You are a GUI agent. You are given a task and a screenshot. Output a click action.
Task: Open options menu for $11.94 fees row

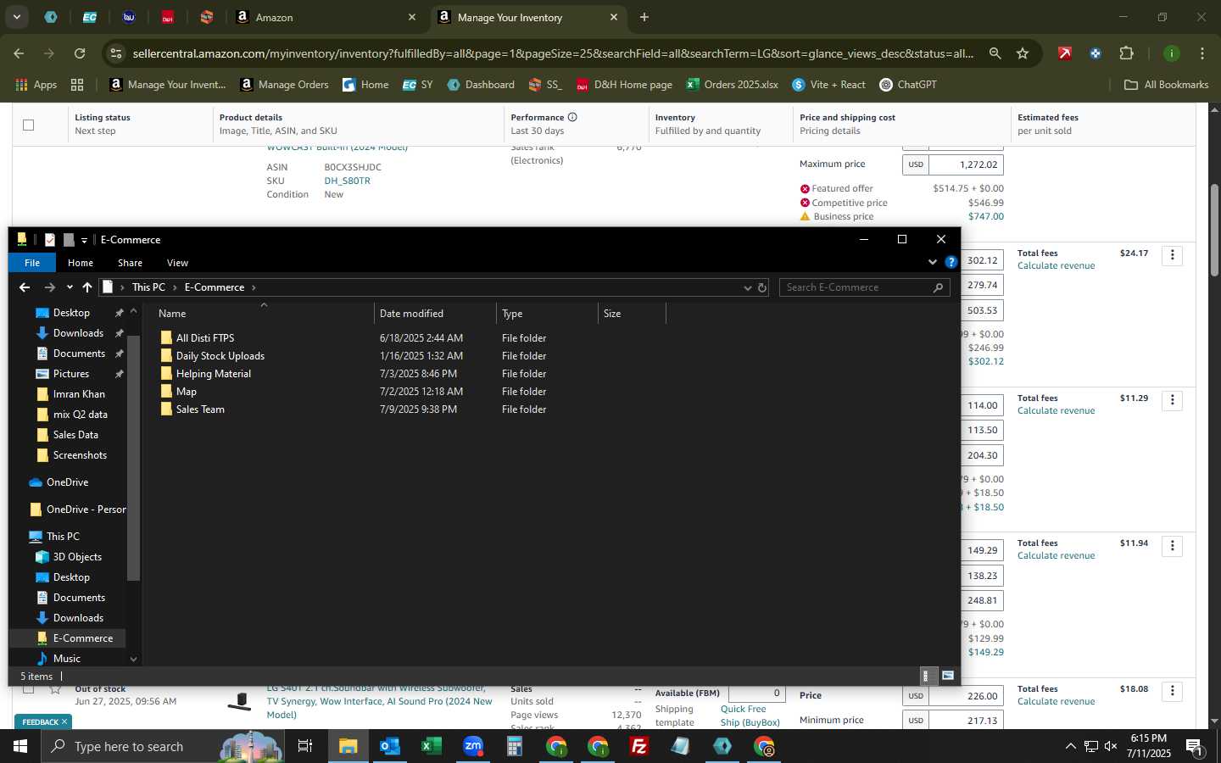click(x=1173, y=545)
